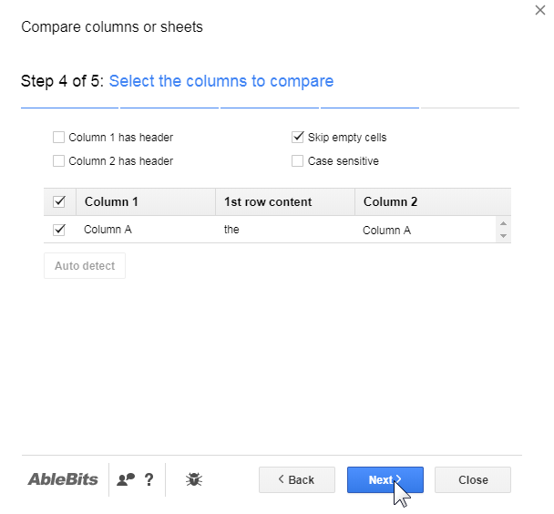The image size is (554, 514).
Task: Open help via question mark icon
Action: (149, 479)
